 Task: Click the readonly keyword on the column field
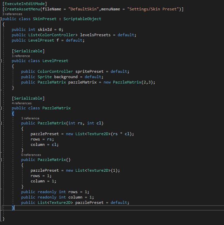click(47, 197)
